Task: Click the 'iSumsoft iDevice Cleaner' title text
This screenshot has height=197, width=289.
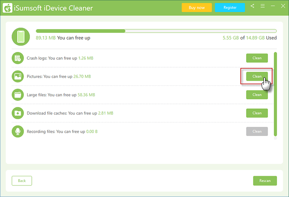Action: 53,8
